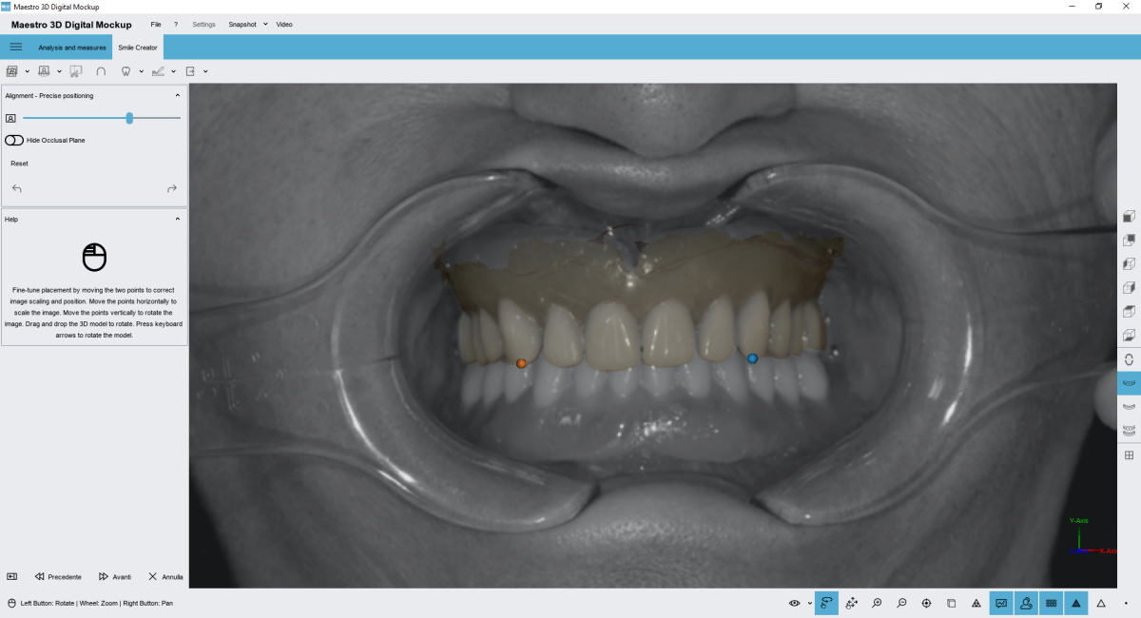Click the fifth cube view icon

coord(1129,312)
